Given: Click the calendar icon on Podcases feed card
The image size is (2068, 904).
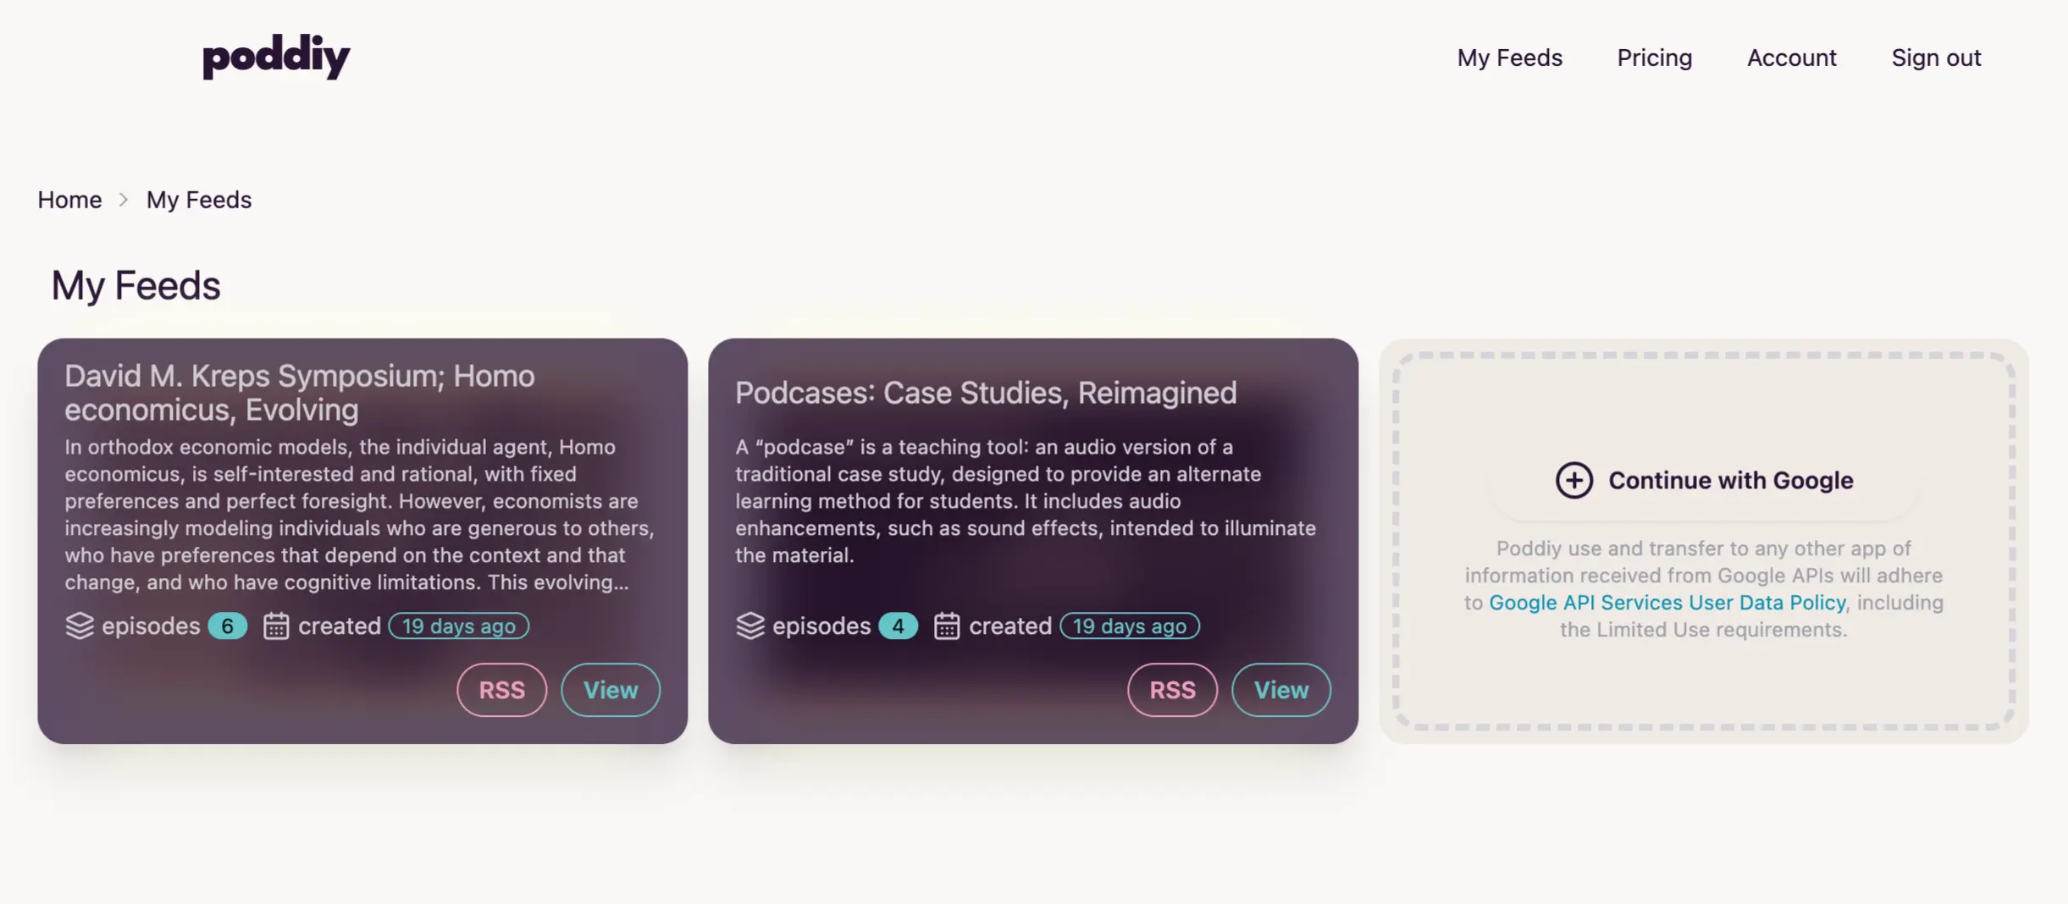Looking at the screenshot, I should tap(948, 626).
